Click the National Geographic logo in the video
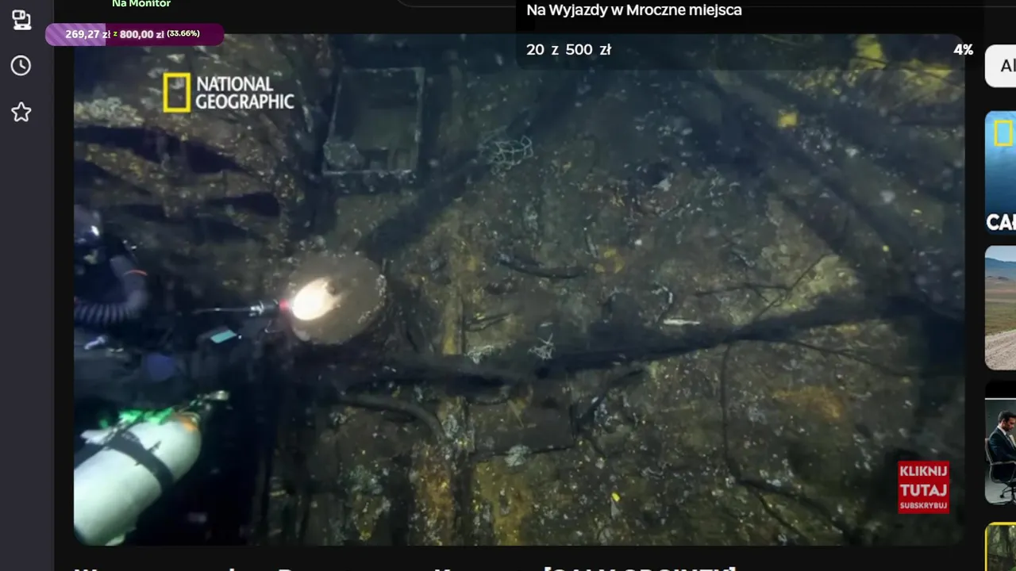 click(x=229, y=93)
